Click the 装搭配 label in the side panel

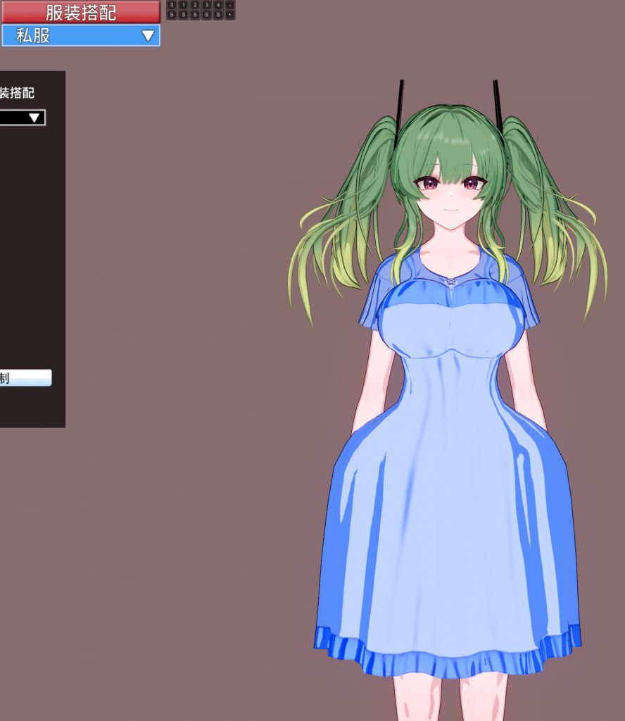coord(17,93)
